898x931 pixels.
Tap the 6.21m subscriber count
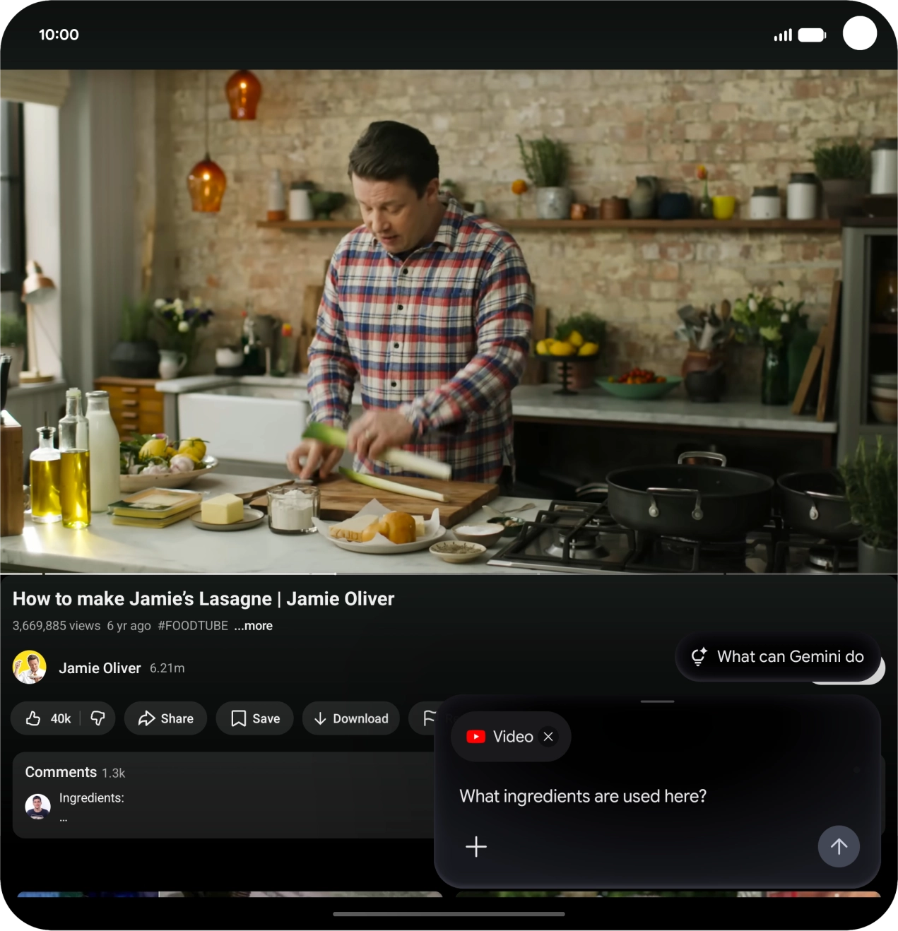click(x=167, y=668)
